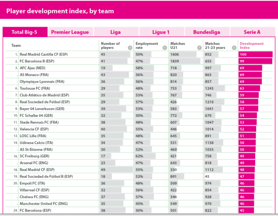
Task: Select Olympique Lyonnais (FRA) team name
Action: (42, 81)
